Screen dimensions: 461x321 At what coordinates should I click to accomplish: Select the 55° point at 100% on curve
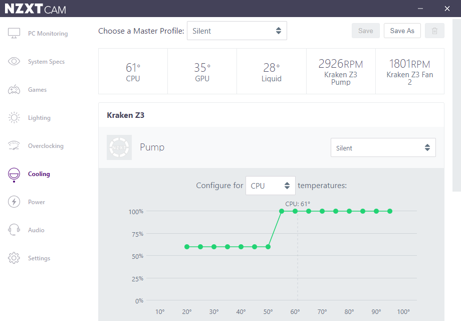[x=282, y=211]
